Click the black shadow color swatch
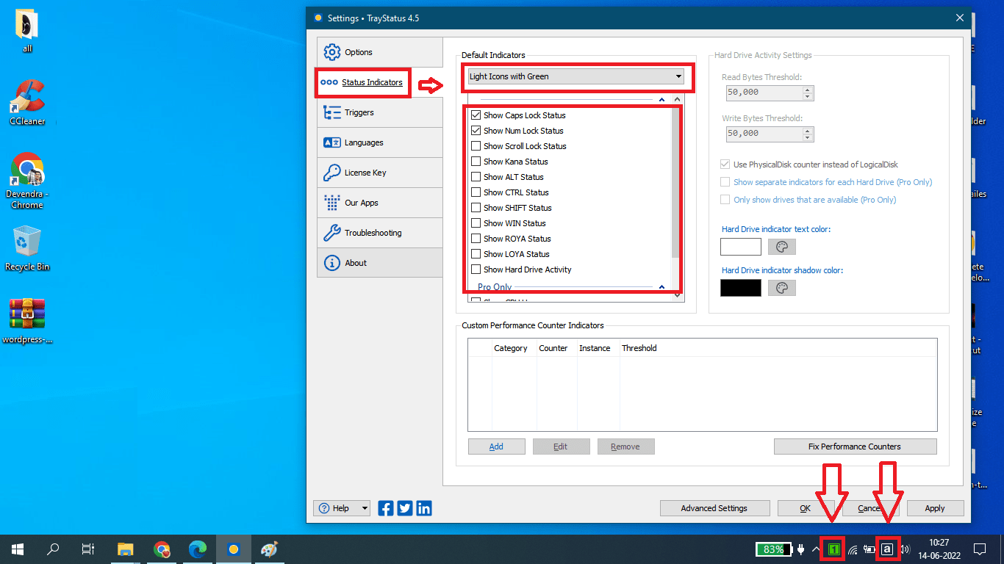 click(x=740, y=287)
